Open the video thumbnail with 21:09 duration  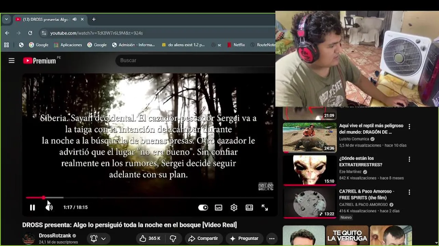tap(309, 113)
